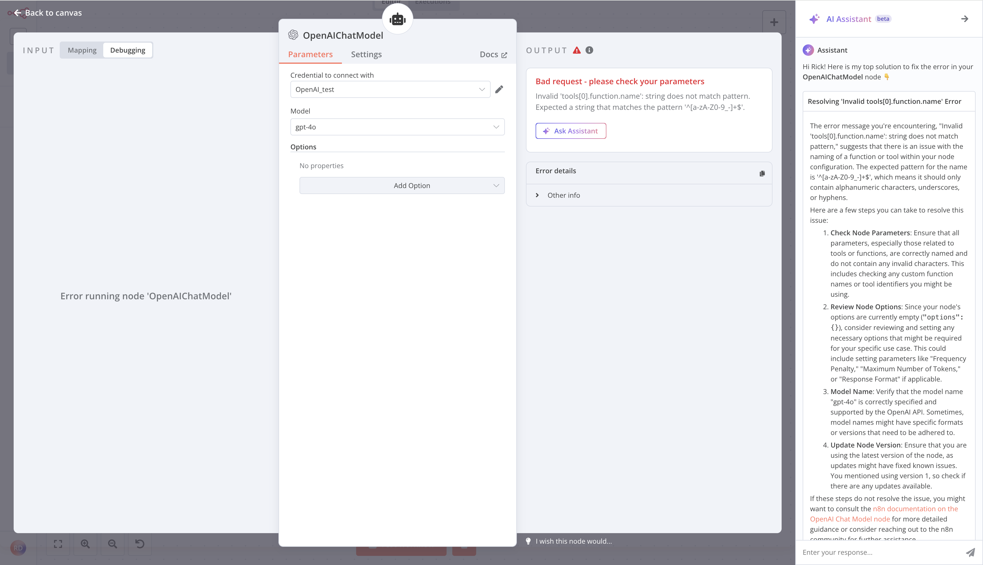Switch input view to Mapping

pos(82,50)
